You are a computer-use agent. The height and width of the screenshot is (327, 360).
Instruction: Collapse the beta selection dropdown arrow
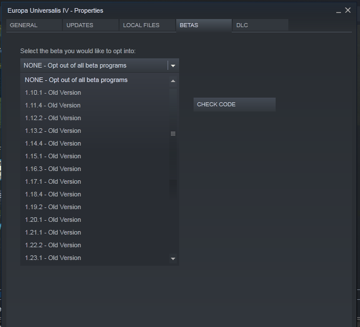(x=173, y=66)
